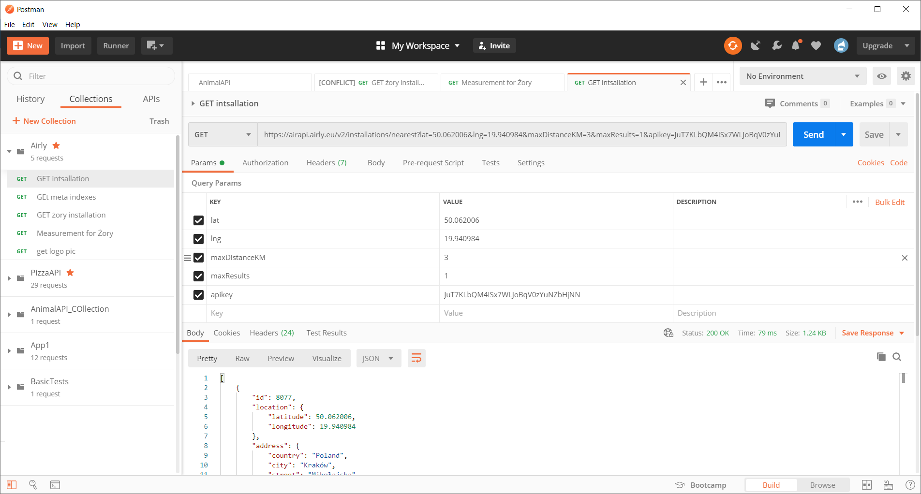Viewport: 921px width, 494px height.
Task: Copy response body with clipboard icon
Action: [x=881, y=357]
